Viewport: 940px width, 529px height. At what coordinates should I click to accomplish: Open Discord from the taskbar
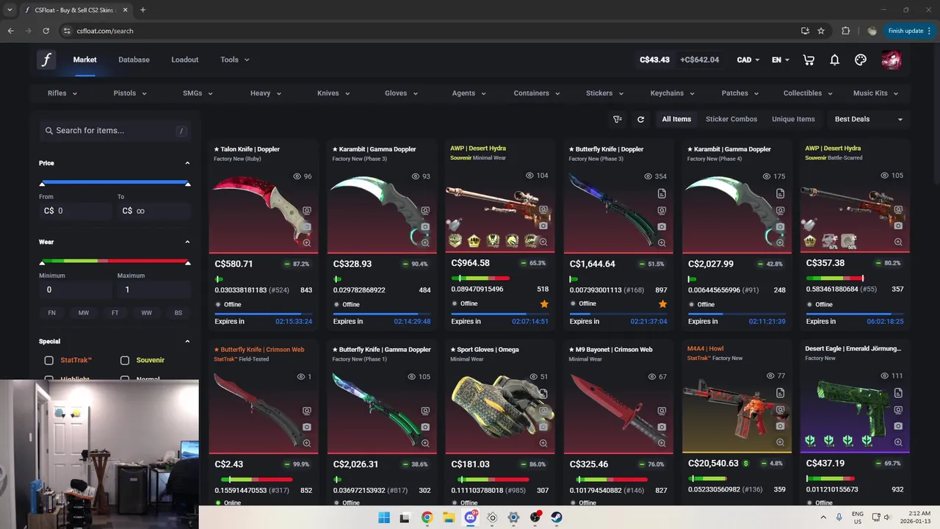click(470, 517)
